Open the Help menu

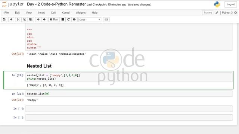point(94,13)
